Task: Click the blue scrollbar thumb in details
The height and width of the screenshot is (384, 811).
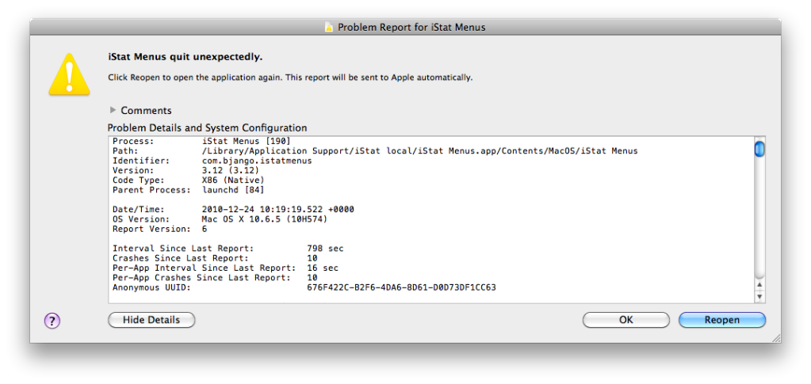Action: tap(759, 149)
